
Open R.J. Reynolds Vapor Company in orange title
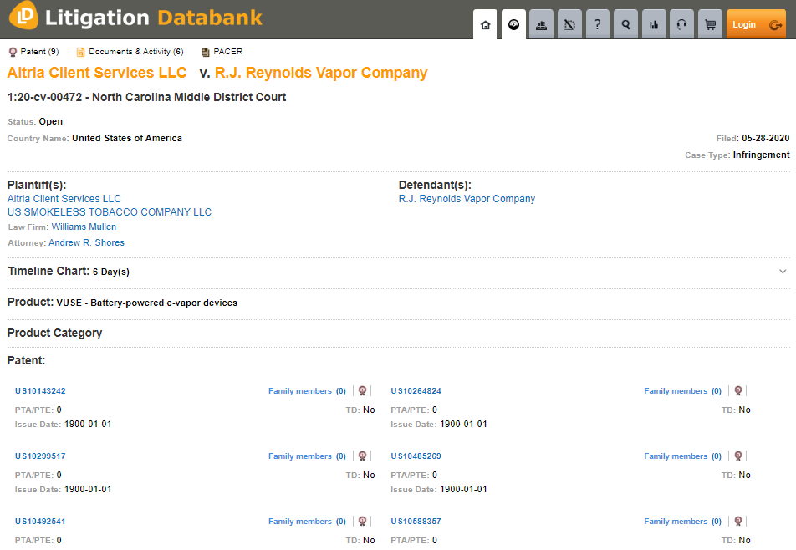click(x=321, y=73)
